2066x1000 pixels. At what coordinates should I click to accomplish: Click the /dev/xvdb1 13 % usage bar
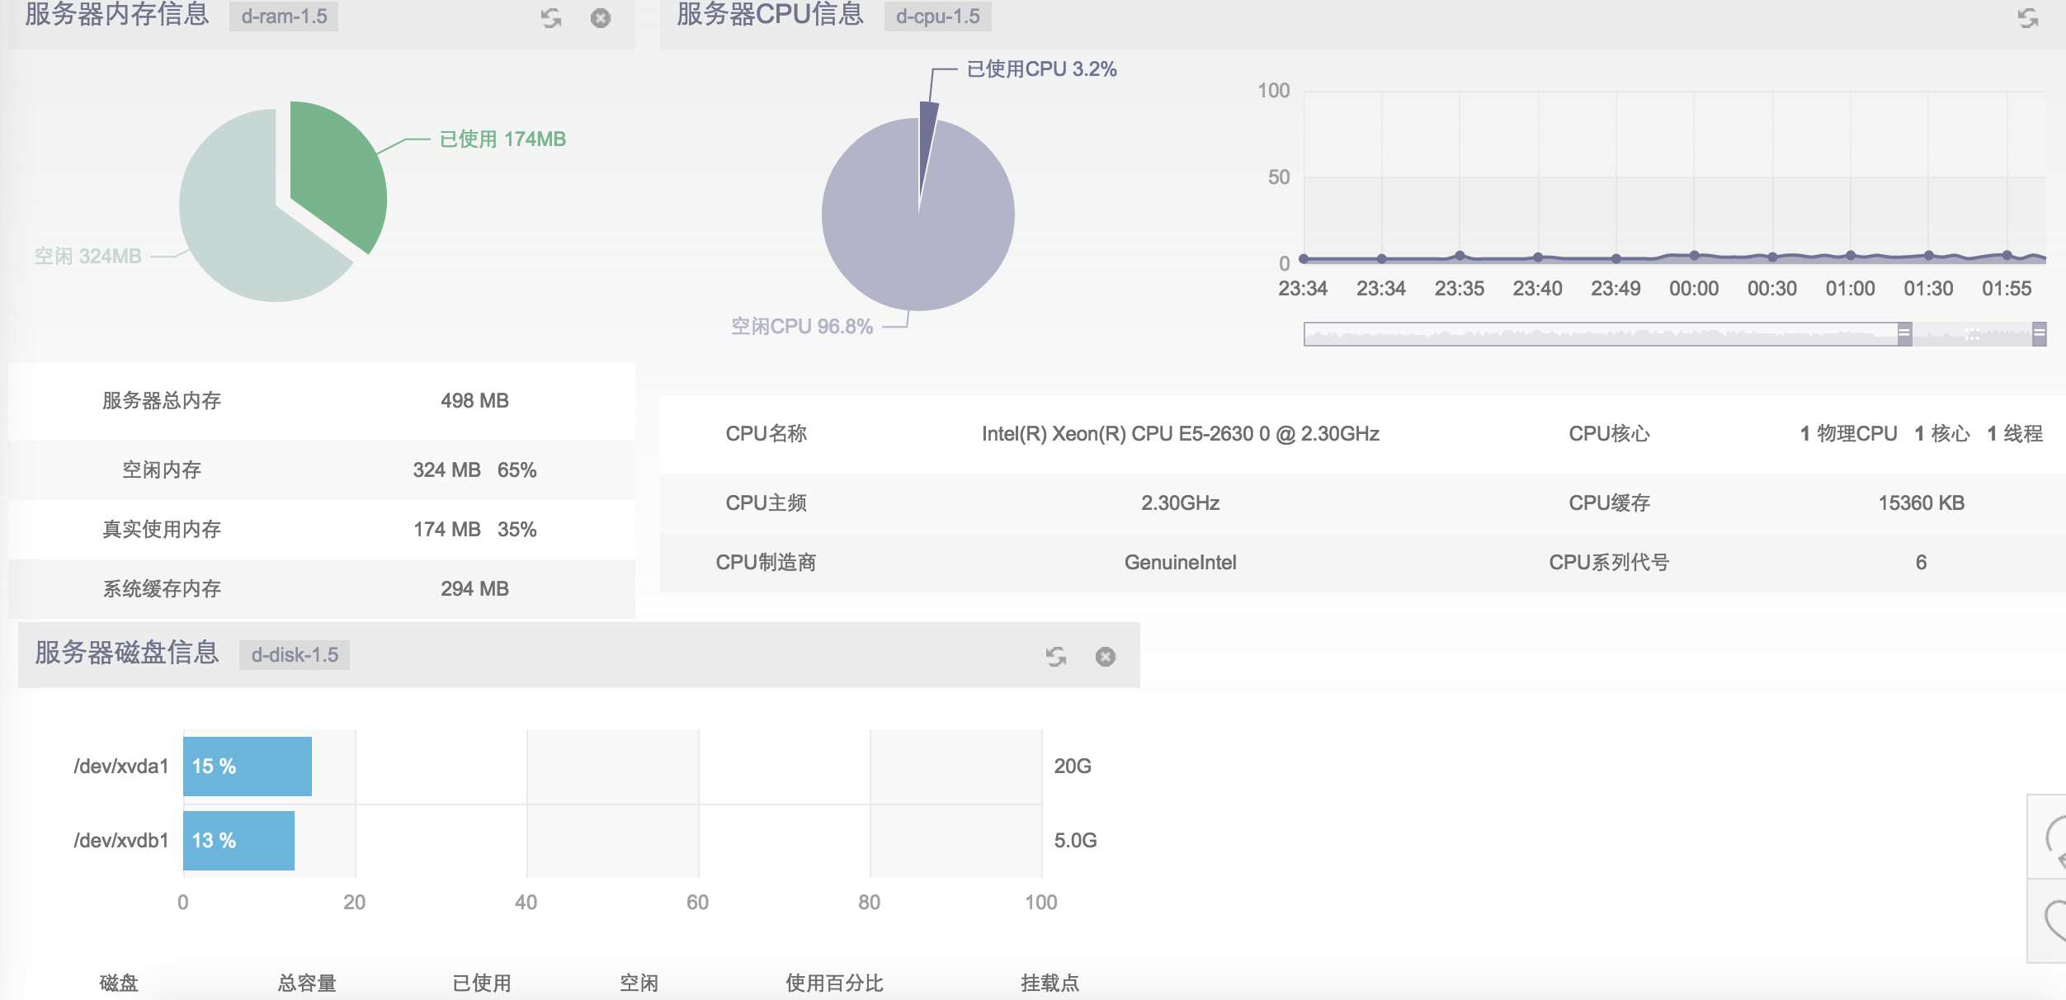click(238, 841)
